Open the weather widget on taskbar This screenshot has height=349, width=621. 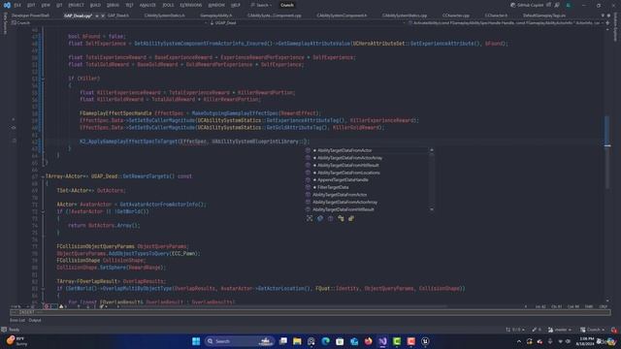point(16,341)
